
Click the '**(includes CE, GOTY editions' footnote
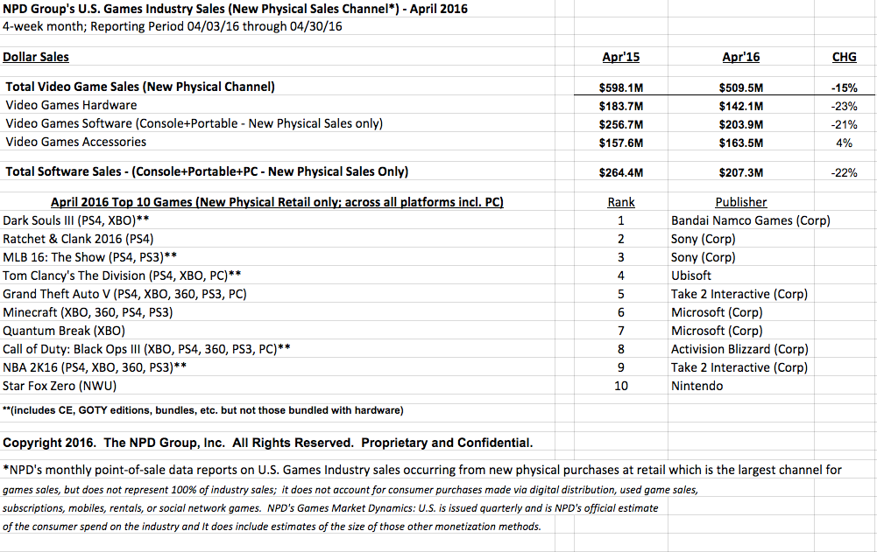point(202,410)
